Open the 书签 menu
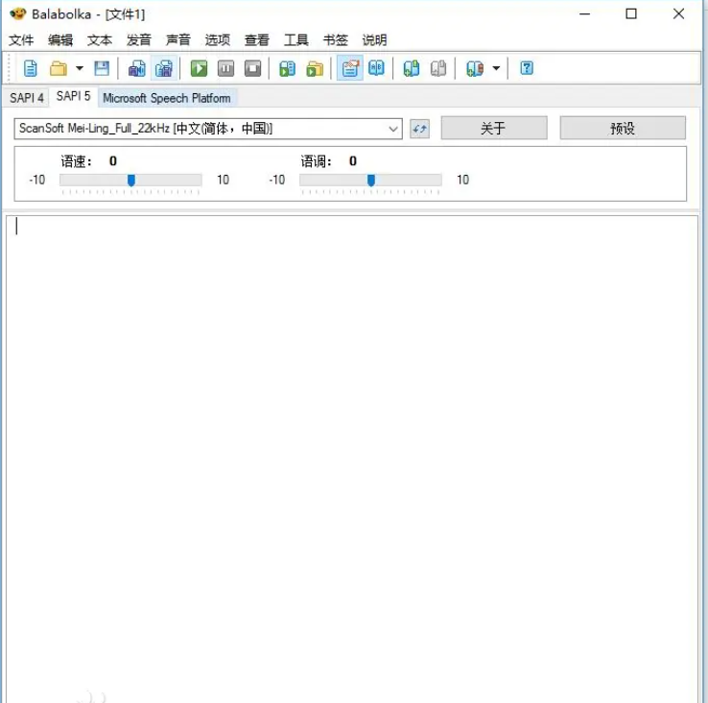Image resolution: width=708 pixels, height=703 pixels. click(x=336, y=40)
